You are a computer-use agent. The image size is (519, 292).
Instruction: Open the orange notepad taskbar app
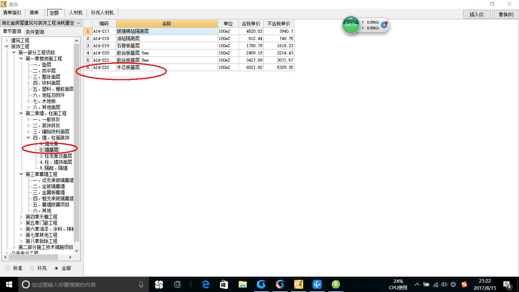click(x=298, y=284)
